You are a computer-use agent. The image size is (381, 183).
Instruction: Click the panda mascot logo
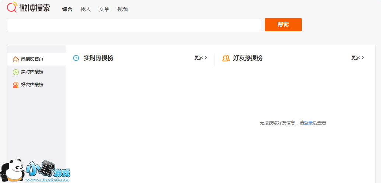[x=13, y=171]
